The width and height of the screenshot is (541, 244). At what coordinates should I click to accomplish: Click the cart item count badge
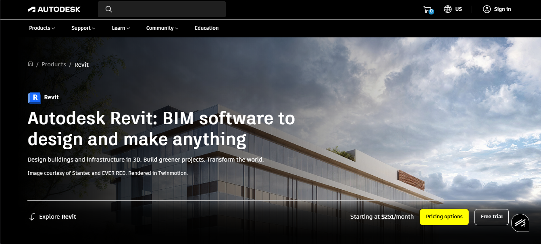[x=431, y=12]
